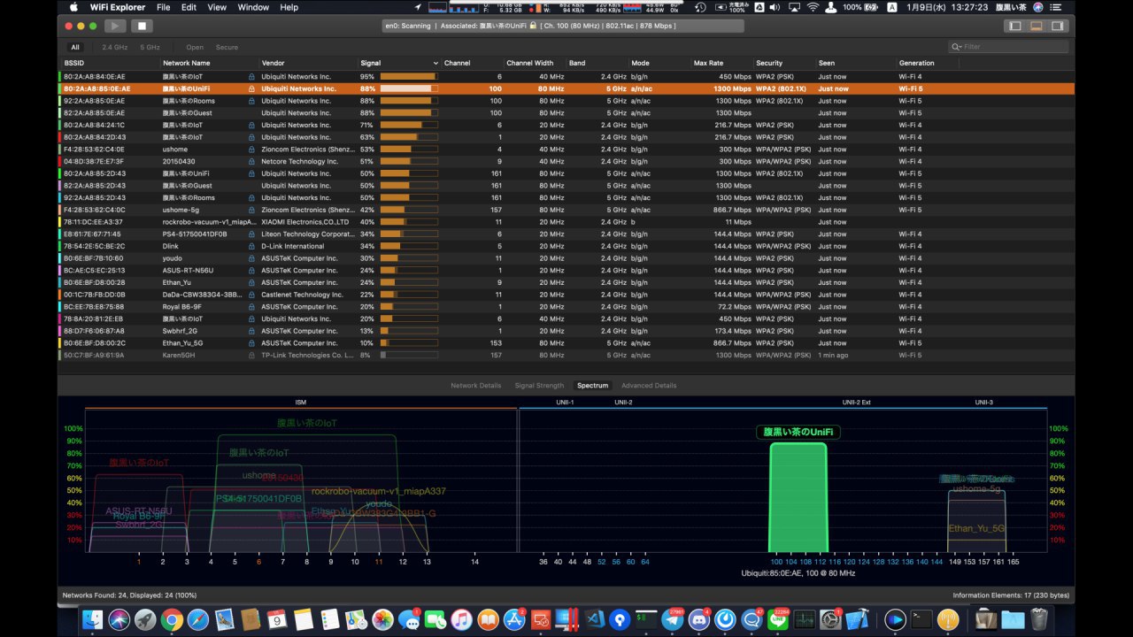The height and width of the screenshot is (637, 1133).
Task: Open the Help menu
Action: click(289, 7)
